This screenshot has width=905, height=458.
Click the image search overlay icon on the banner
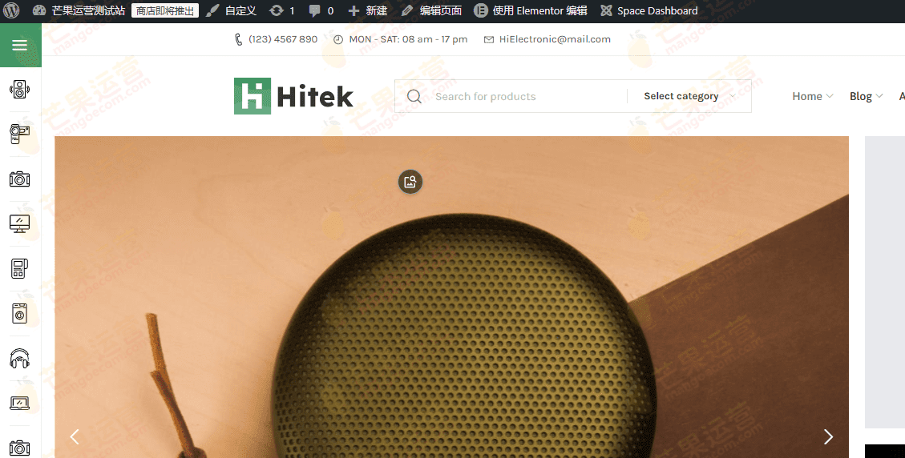pos(410,182)
